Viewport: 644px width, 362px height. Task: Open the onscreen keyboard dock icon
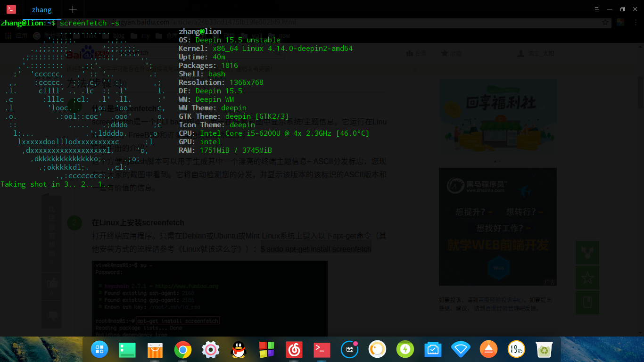(x=350, y=349)
